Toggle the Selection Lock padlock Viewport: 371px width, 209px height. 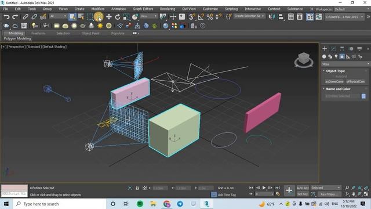[x=137, y=188]
